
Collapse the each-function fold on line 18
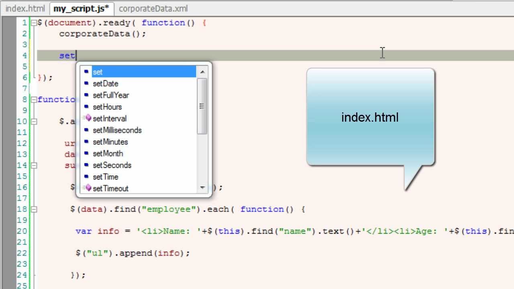[x=34, y=209]
